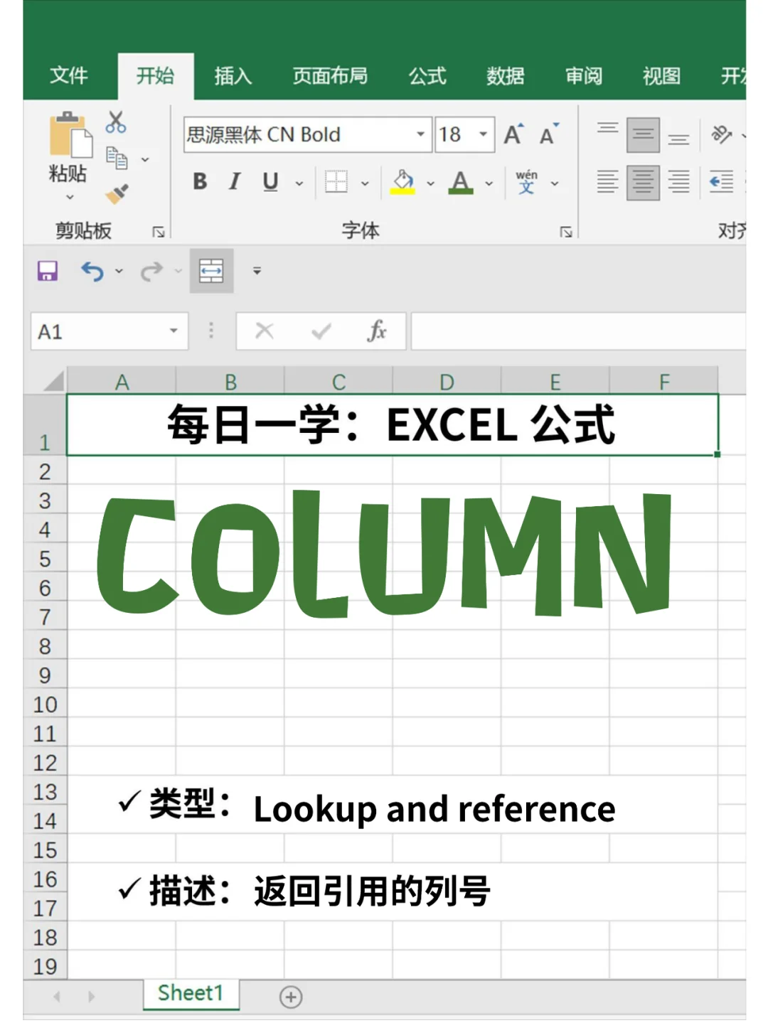Open the font size 18 dropdown
Viewport: 768px width, 1023px height.
tap(484, 134)
